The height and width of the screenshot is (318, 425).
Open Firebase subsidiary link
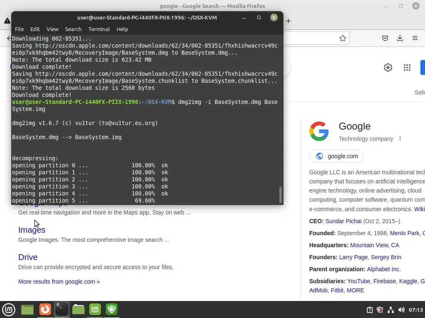(385, 281)
